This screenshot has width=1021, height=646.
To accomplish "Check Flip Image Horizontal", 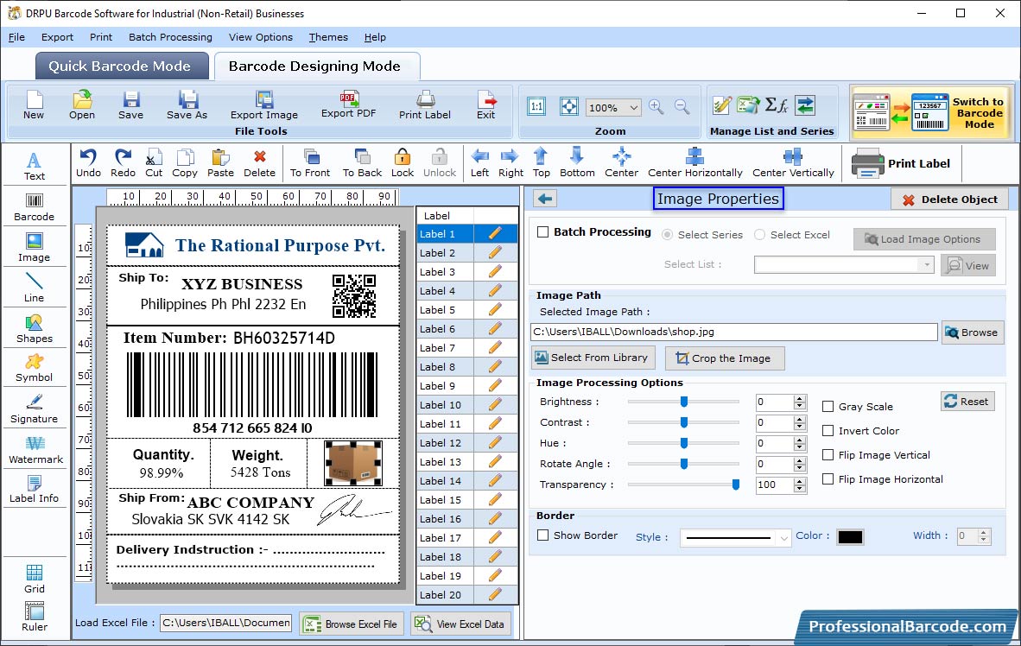I will point(828,478).
